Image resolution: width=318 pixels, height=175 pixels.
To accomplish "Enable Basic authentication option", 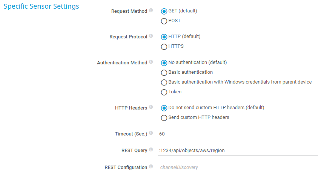I will click(x=164, y=73).
